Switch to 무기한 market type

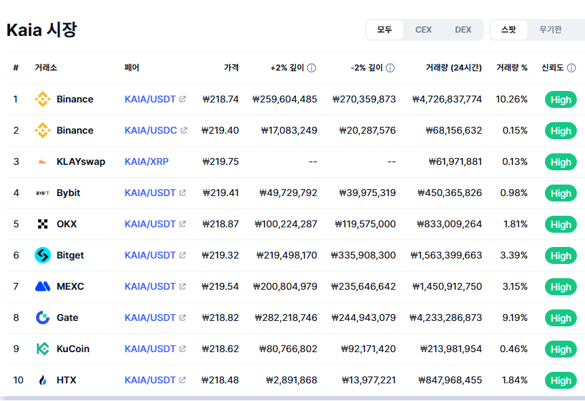pyautogui.click(x=550, y=30)
